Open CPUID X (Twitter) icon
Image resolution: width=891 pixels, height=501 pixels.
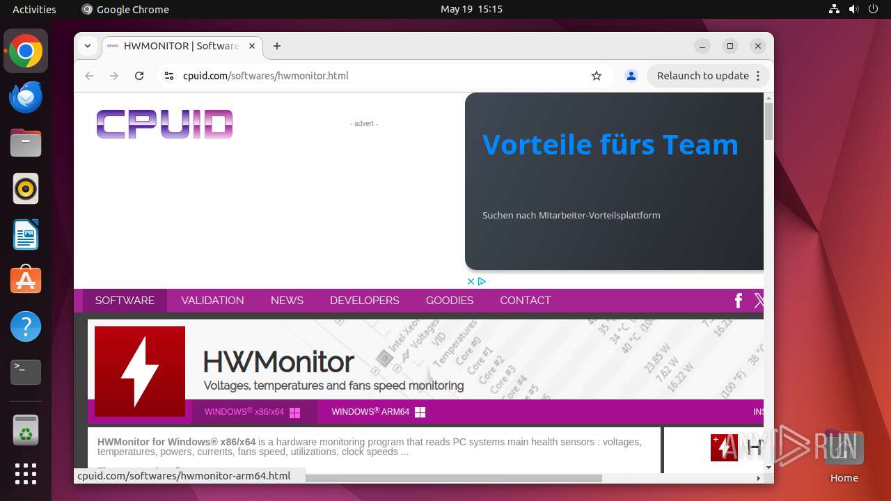[759, 301]
